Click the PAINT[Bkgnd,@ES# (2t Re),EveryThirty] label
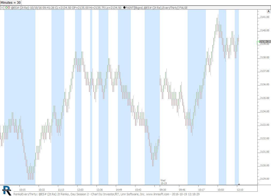Viewport: 271px width, 196px height. coord(152,8)
